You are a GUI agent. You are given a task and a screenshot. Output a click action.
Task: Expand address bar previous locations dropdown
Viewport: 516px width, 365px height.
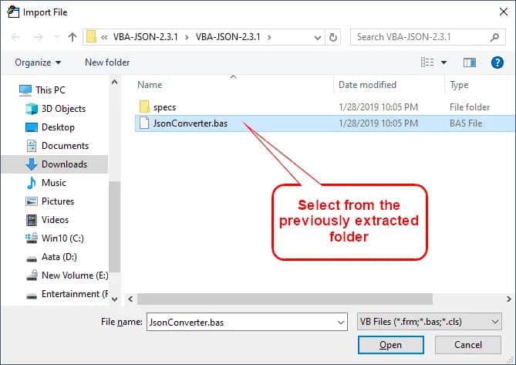click(x=318, y=37)
